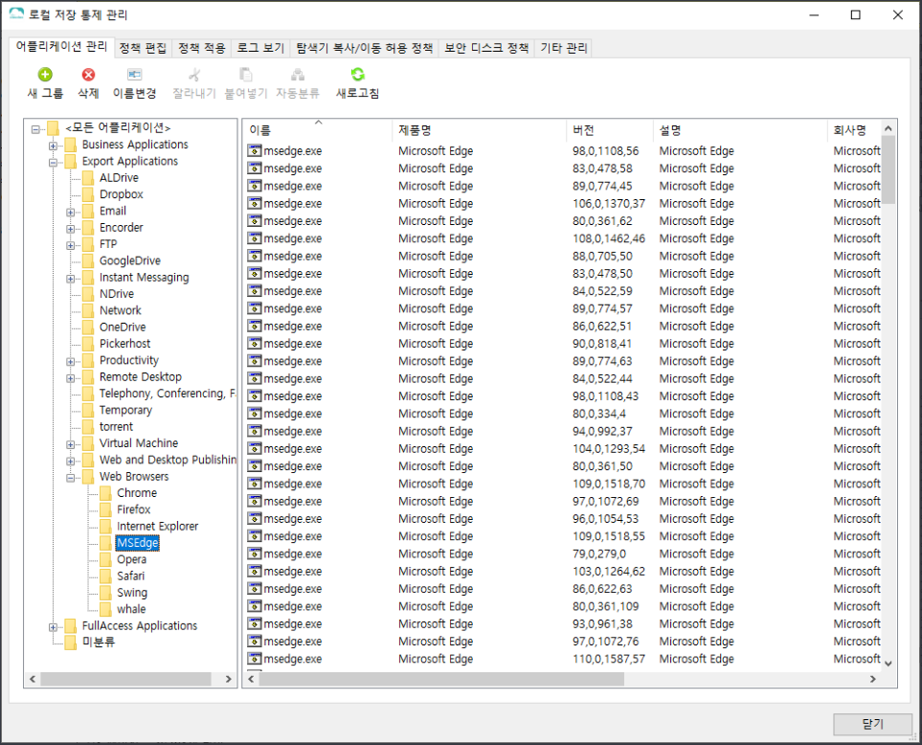This screenshot has height=745, width=922.
Task: Sort by the 버전 column header
Action: tap(609, 130)
